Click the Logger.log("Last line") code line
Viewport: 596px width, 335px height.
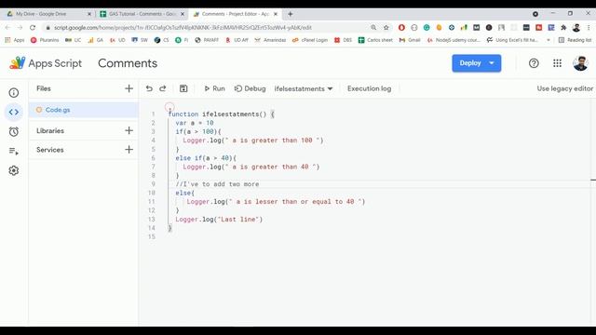coord(219,220)
